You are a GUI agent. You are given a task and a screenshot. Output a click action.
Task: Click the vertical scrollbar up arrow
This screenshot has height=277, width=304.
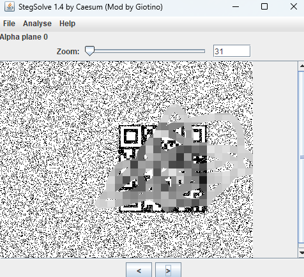301,66
